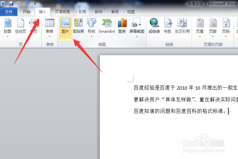Screen dimensions: 238x159
Task: Expand the 页脚 dropdown arrow
Action: pos(213,37)
